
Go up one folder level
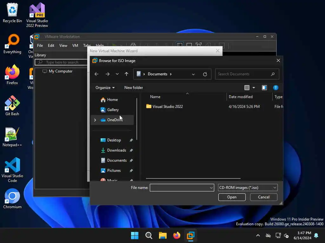tap(126, 74)
